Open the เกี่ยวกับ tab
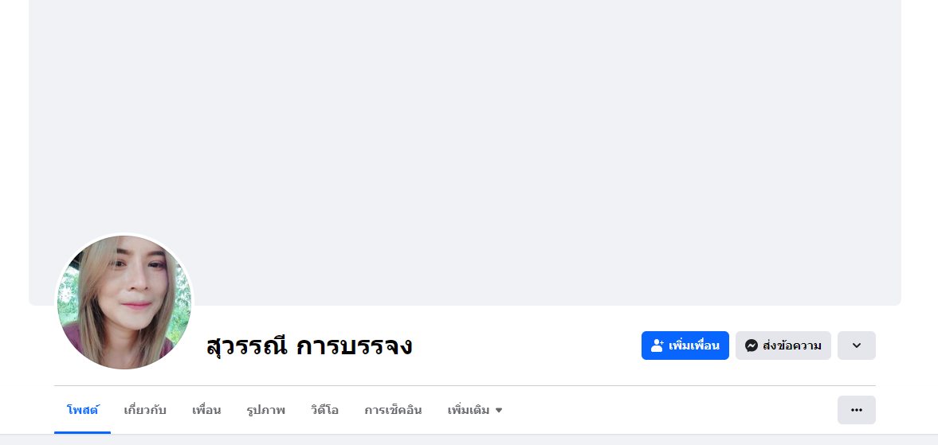This screenshot has width=938, height=445. tap(145, 410)
